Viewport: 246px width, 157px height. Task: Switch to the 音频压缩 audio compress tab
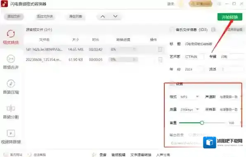11,87
